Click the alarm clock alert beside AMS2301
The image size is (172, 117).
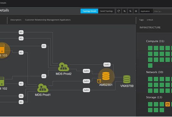tap(99, 81)
